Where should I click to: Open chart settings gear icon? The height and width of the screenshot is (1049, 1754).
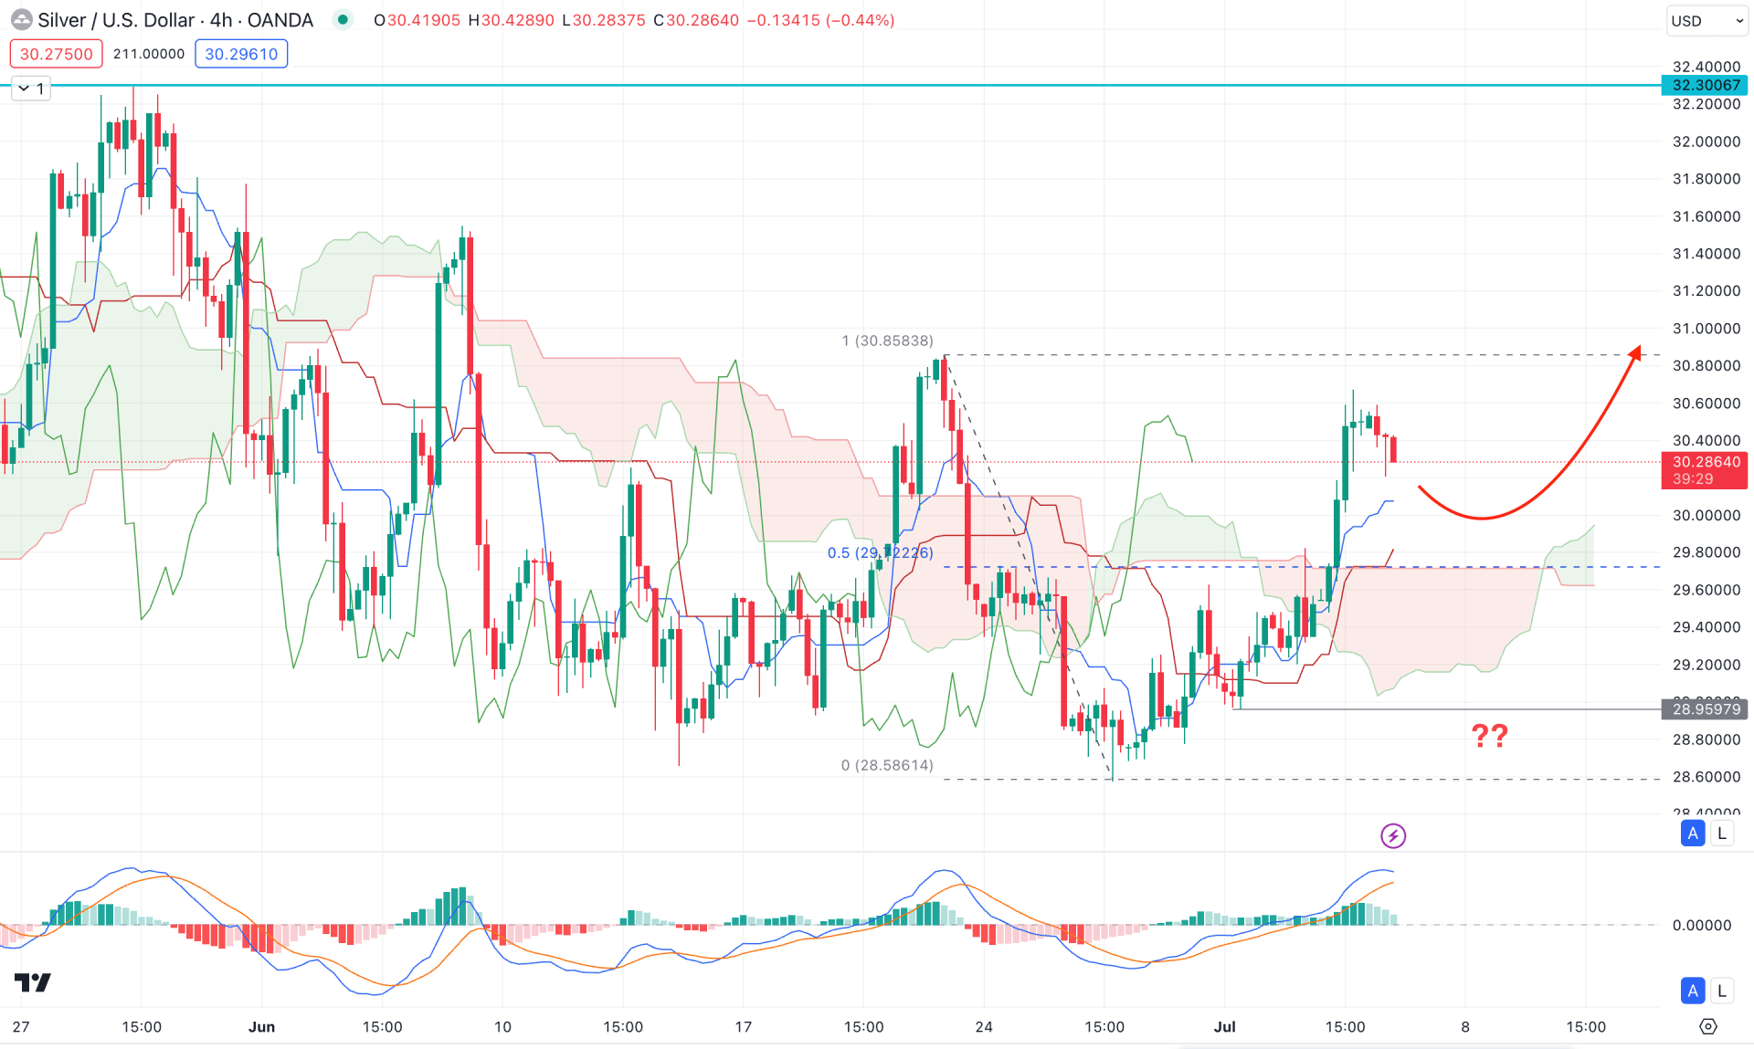coord(1707,1027)
